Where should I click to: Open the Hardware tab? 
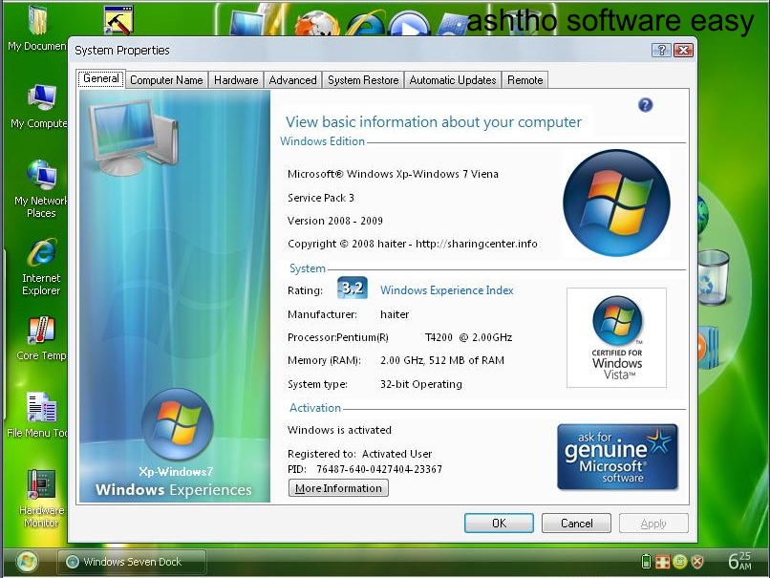(x=236, y=80)
